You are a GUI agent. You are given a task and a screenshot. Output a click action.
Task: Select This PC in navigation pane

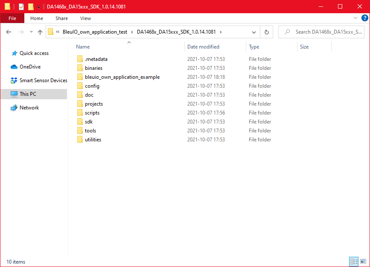coord(28,94)
